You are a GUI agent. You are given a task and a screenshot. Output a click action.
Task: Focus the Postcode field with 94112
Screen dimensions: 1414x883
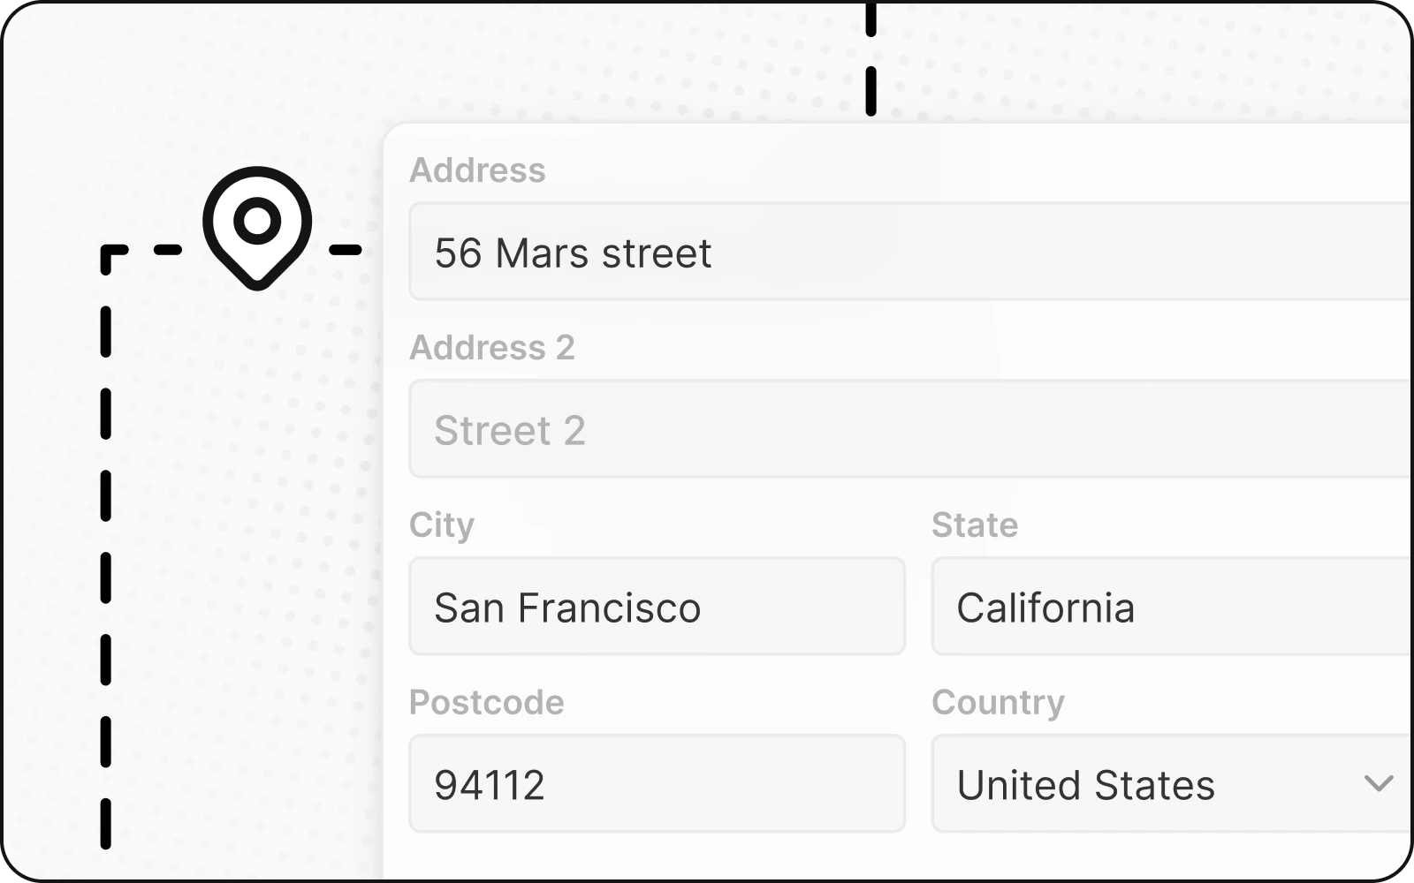[657, 784]
